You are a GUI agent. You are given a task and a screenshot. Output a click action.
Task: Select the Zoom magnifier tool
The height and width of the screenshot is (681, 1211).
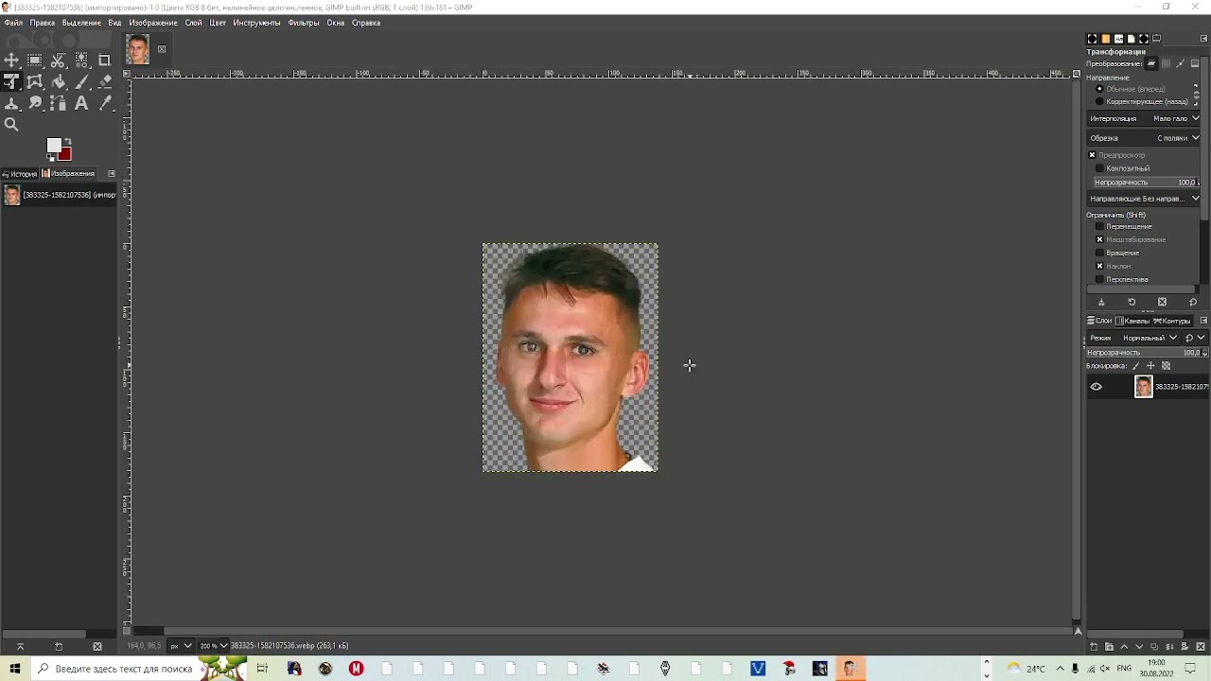[11, 125]
